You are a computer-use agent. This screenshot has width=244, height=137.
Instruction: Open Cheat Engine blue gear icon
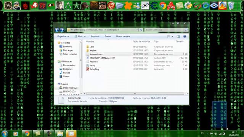pyautogui.click(x=154, y=6)
